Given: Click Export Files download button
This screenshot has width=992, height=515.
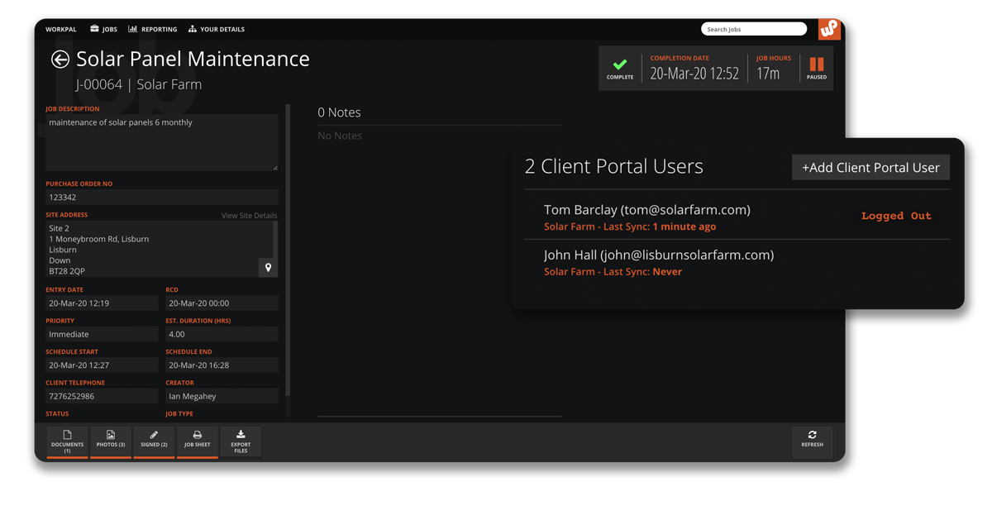Looking at the screenshot, I should click(241, 442).
